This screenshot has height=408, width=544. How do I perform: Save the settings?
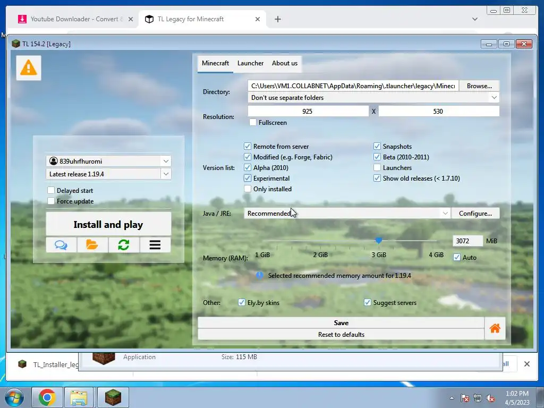[x=341, y=322]
